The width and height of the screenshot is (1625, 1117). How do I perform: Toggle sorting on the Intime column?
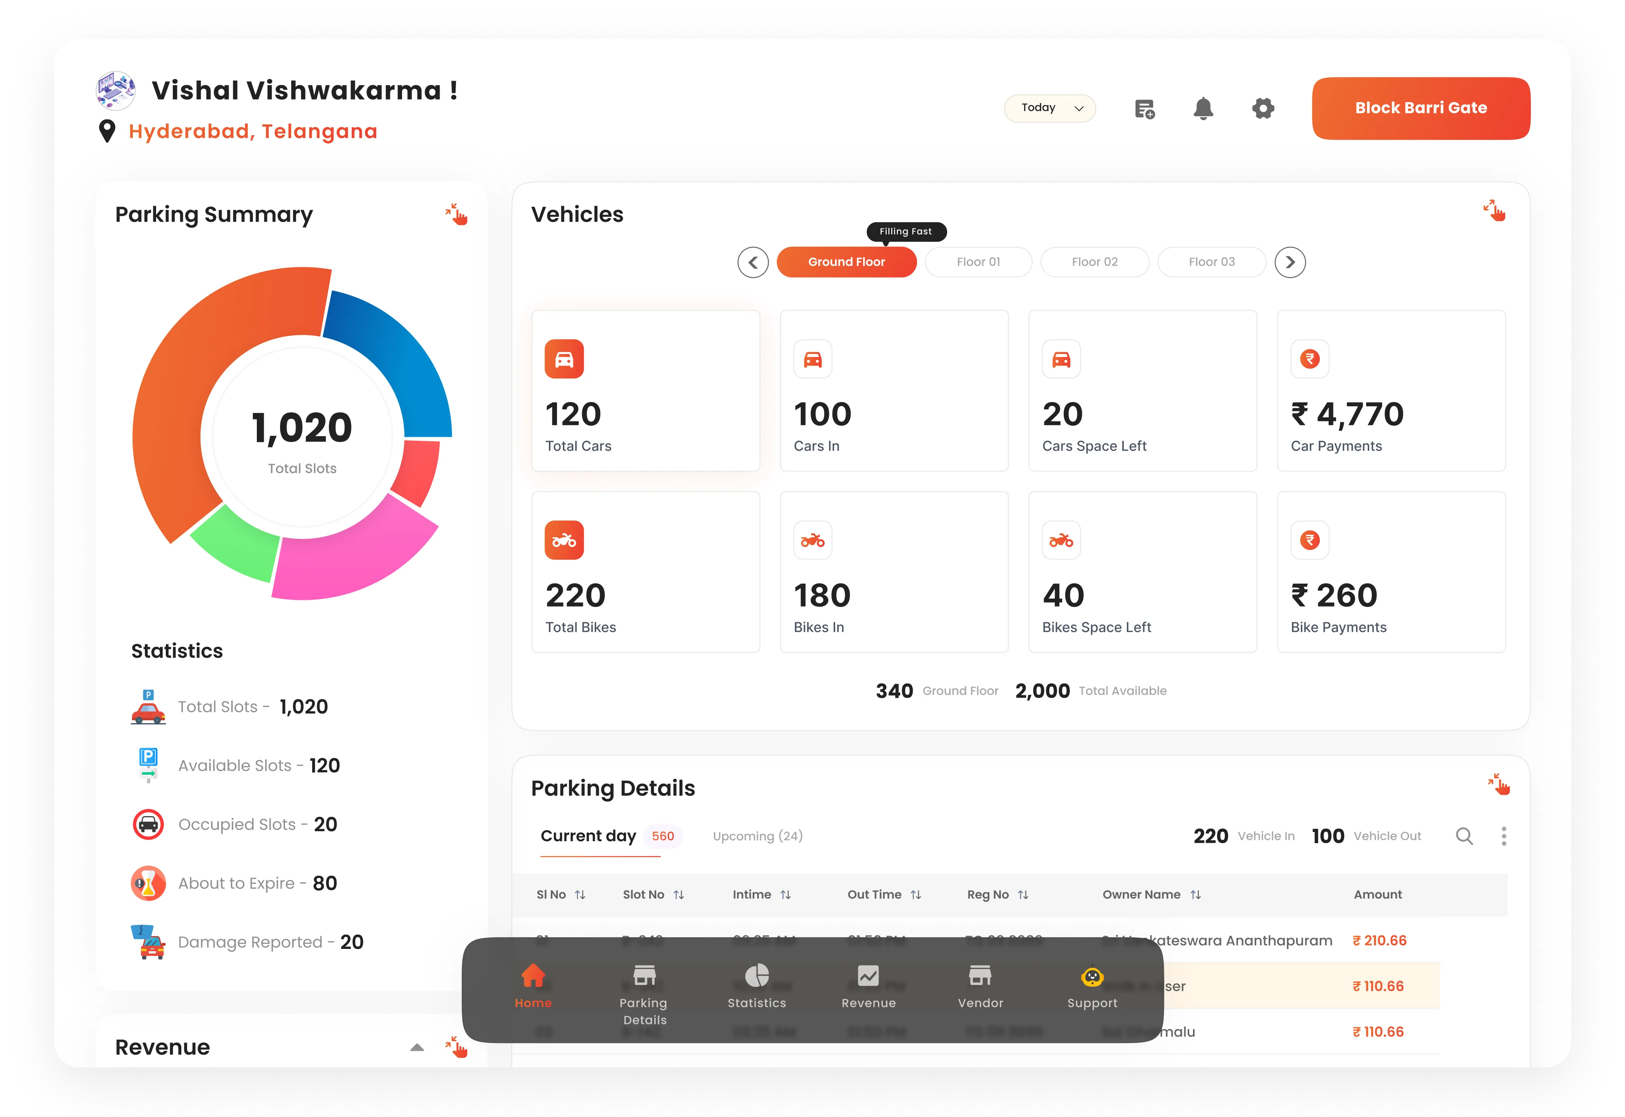click(785, 894)
